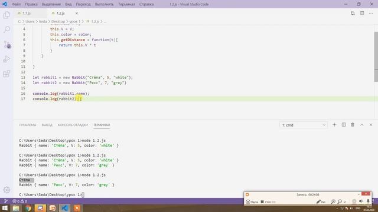Open the Выполнить menu

(x=104, y=4)
